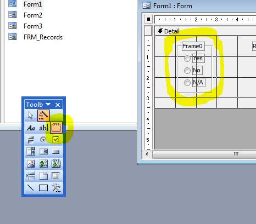Select the No radio button
Viewport: 256px width, 224px height.
[187, 71]
